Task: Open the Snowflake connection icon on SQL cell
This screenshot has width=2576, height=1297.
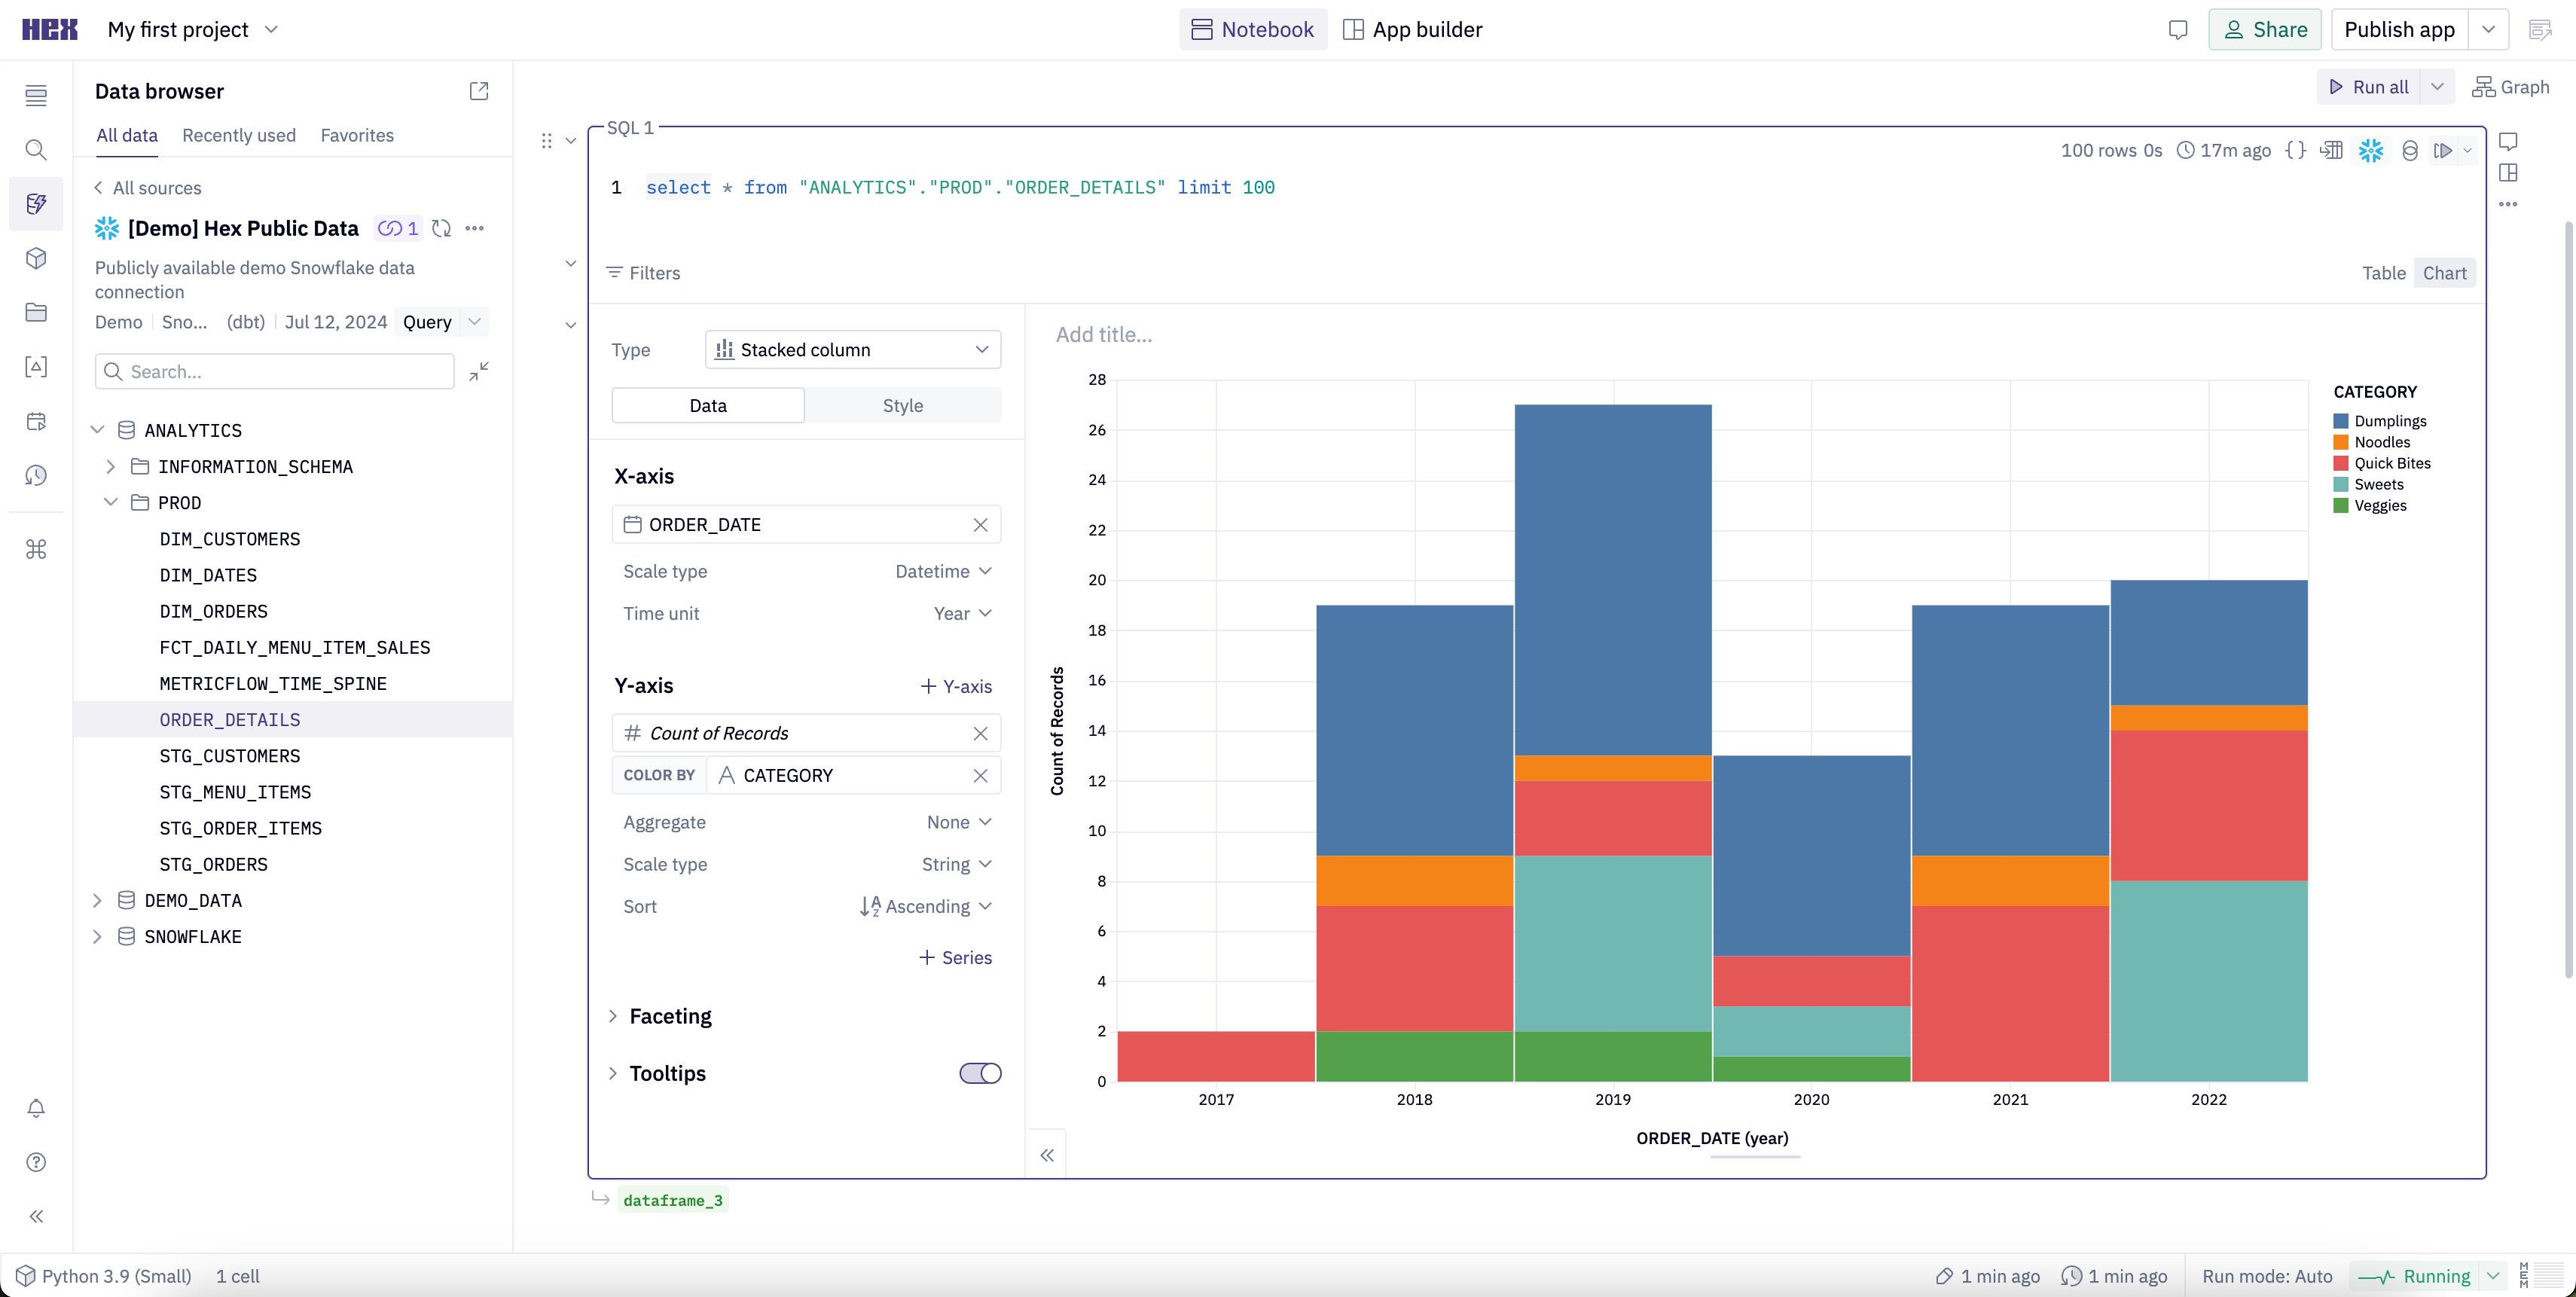Action: [2371, 150]
